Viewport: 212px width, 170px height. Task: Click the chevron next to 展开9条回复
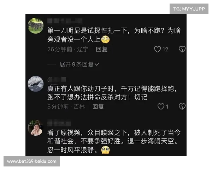click(x=97, y=64)
